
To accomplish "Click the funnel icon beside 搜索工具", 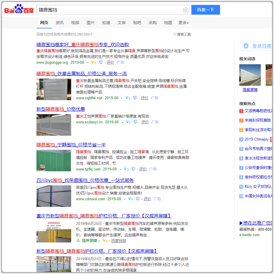I will click(175, 34).
